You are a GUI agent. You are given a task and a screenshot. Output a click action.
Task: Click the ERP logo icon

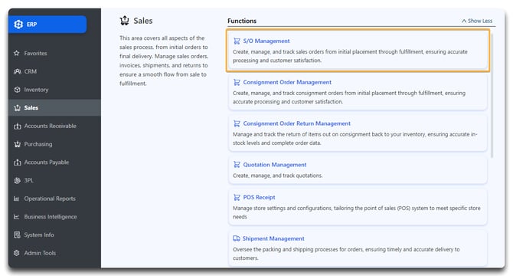click(18, 25)
